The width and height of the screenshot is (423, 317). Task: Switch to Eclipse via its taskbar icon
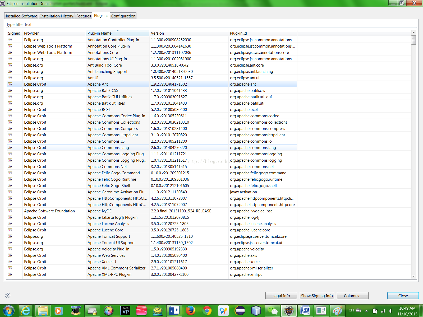click(240, 311)
